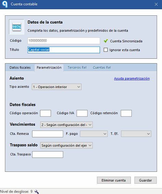Open the F. pago combo box
This screenshot has width=162, height=194.
click(x=94, y=134)
